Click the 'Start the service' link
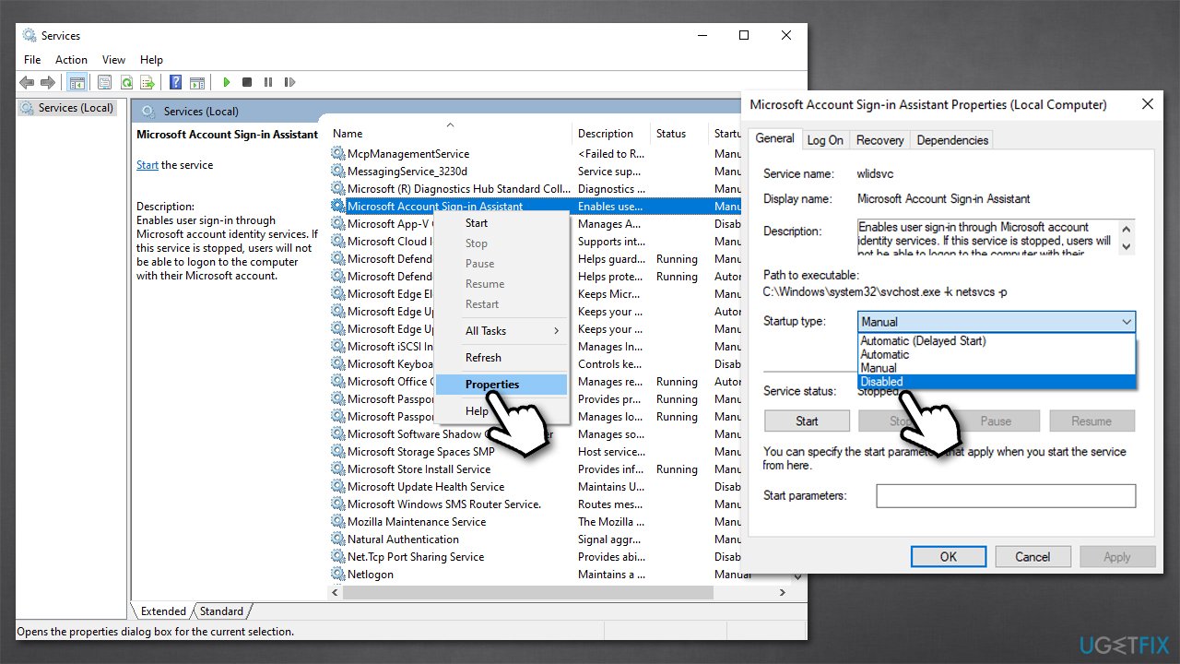This screenshot has width=1180, height=664. 146,164
